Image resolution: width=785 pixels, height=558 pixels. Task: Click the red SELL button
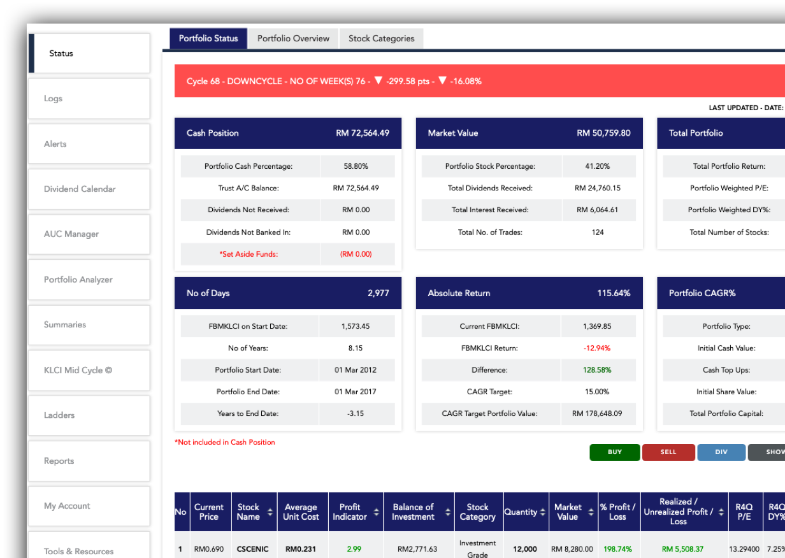[668, 452]
